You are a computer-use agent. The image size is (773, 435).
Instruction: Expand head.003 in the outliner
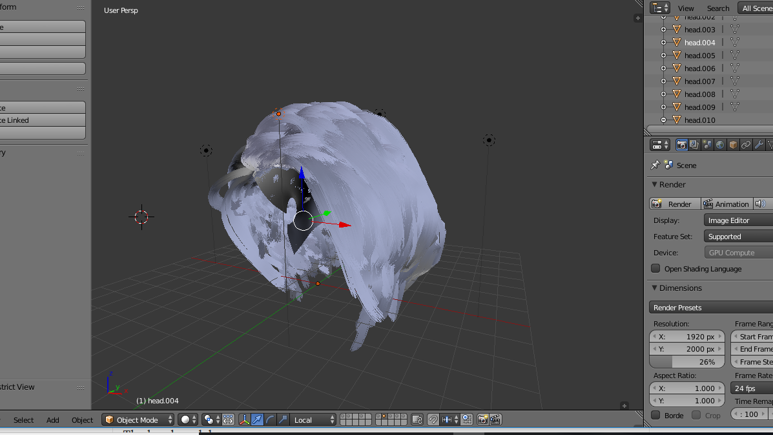[x=664, y=30]
